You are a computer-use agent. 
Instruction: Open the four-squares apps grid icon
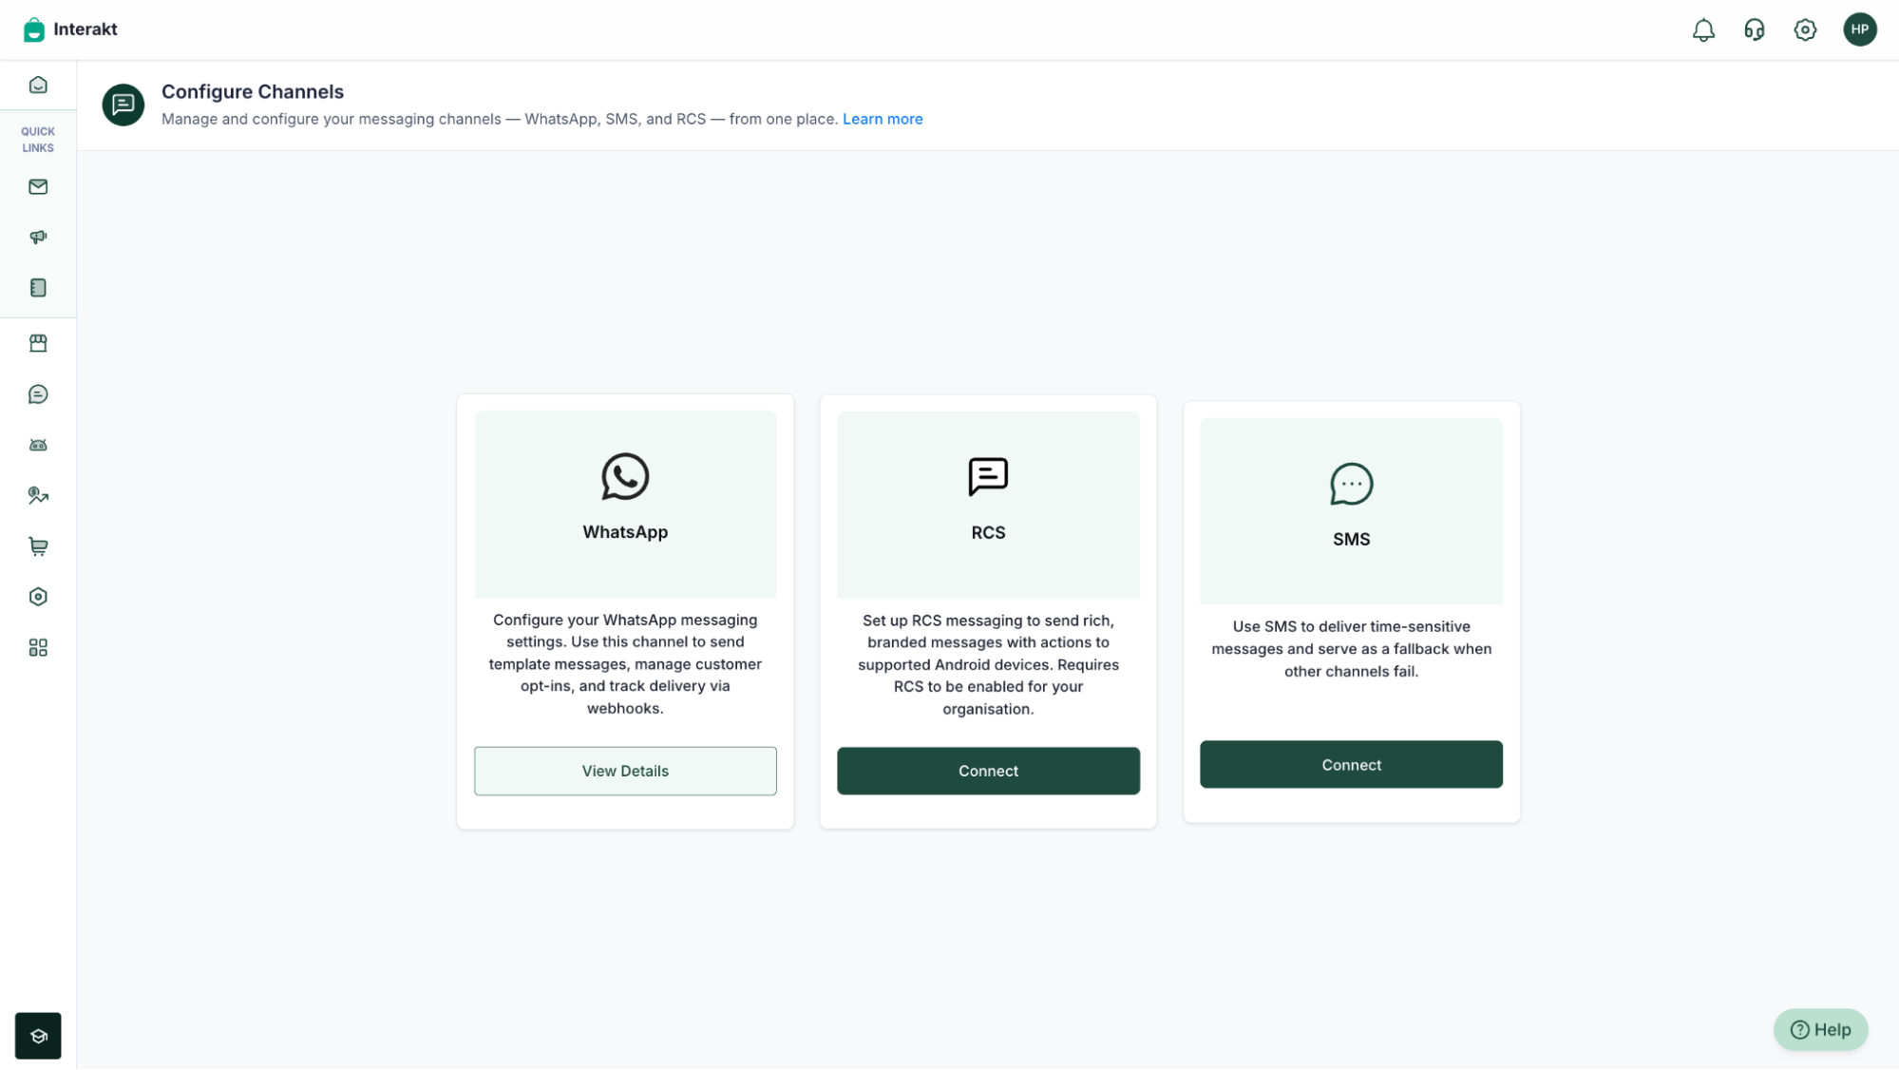click(x=38, y=648)
